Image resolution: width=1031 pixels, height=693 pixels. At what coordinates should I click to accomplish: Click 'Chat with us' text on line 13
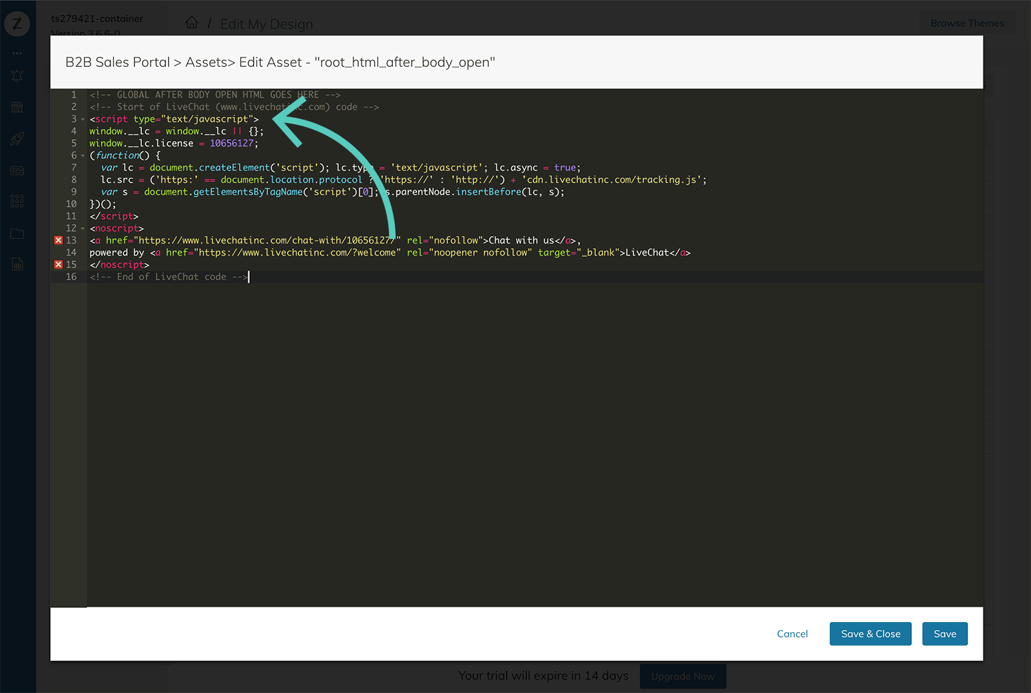[522, 241]
